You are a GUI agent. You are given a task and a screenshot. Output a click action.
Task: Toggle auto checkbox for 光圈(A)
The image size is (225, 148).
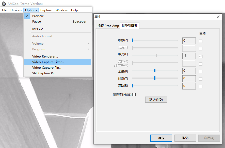[x=201, y=64]
